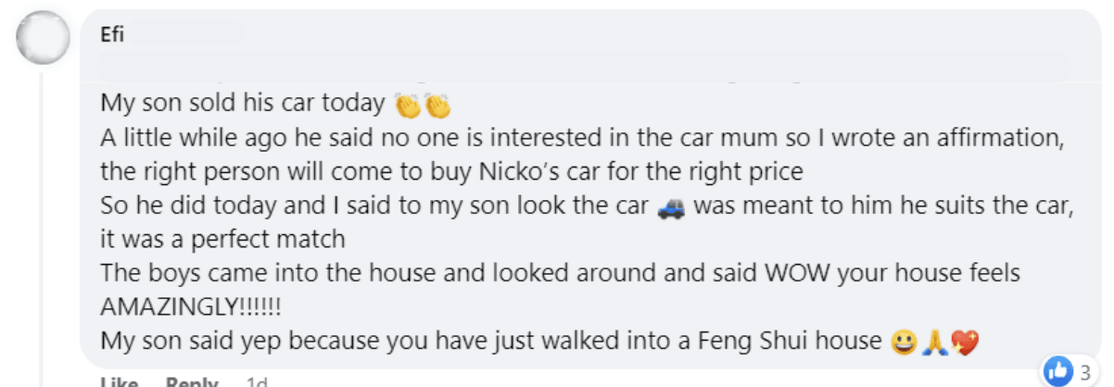Click the blue thumbs-up reaction icon

pyautogui.click(x=1057, y=370)
